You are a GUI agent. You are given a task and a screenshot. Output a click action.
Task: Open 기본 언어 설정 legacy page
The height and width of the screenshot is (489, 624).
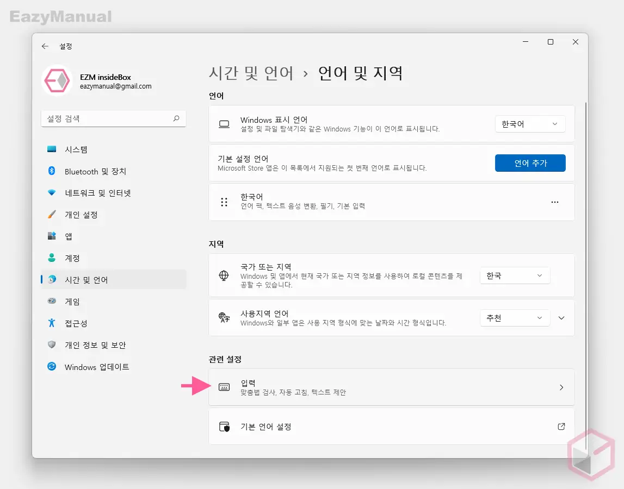coord(391,427)
